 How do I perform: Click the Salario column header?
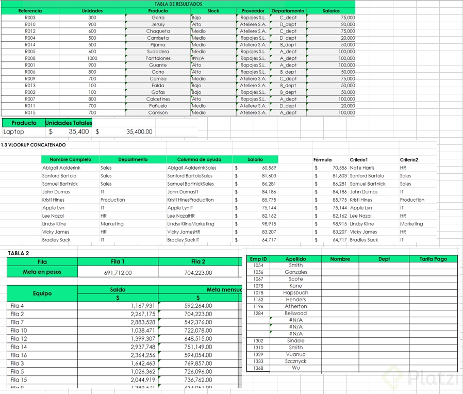click(255, 159)
